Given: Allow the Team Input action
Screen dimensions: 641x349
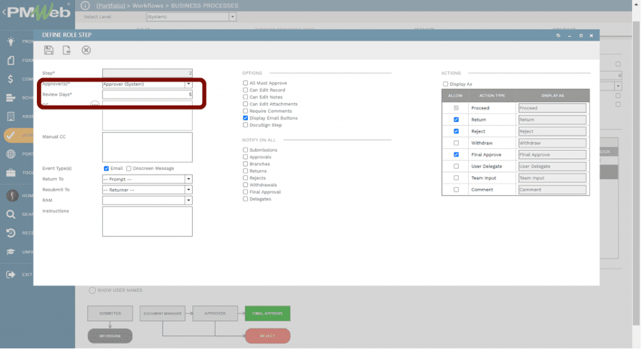Looking at the screenshot, I should tap(456, 178).
